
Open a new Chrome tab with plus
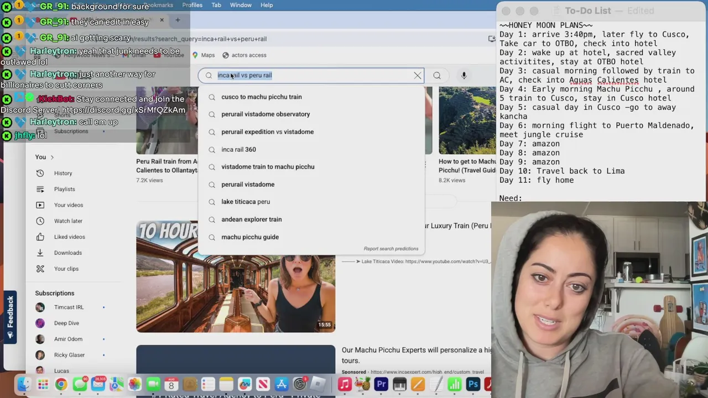(178, 20)
